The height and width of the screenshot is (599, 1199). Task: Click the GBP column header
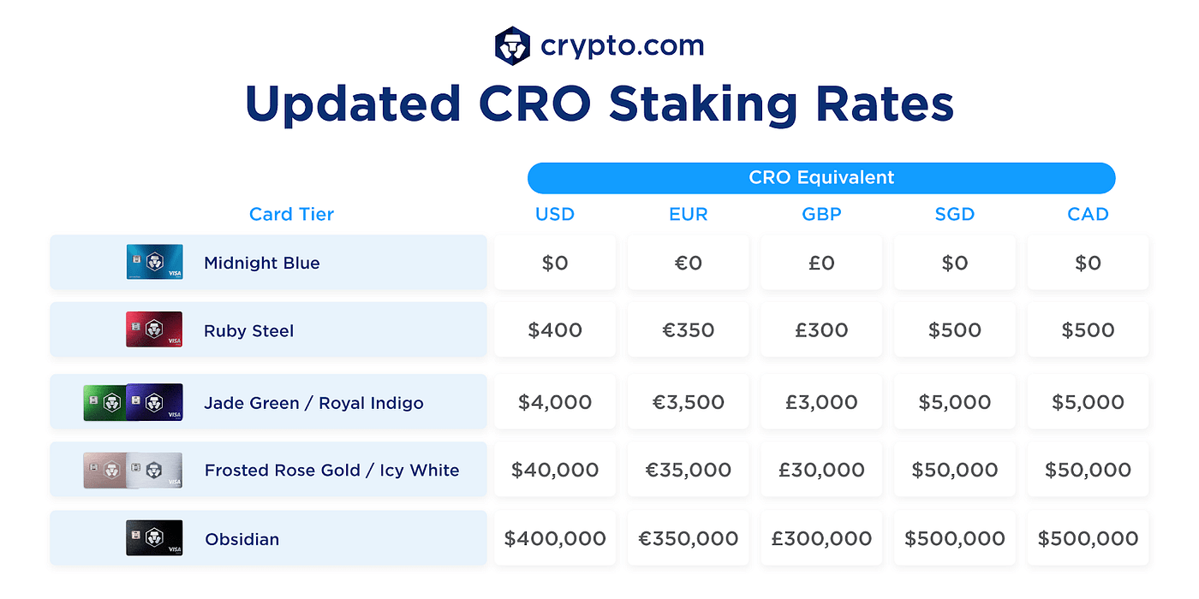(x=821, y=214)
